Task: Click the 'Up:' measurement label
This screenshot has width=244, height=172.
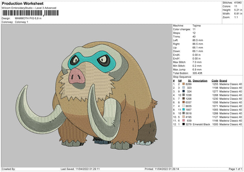Action: (x=175, y=47)
